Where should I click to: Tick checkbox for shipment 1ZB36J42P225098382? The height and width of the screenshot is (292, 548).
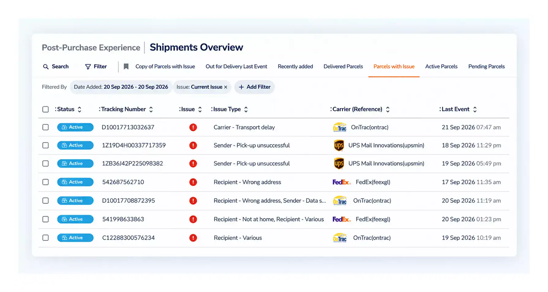[45, 164]
